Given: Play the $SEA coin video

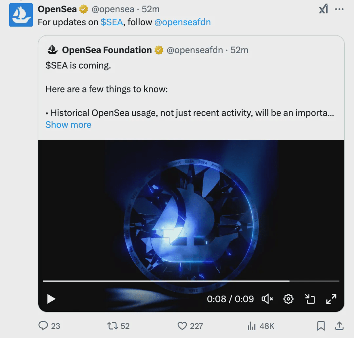Looking at the screenshot, I should point(51,299).
